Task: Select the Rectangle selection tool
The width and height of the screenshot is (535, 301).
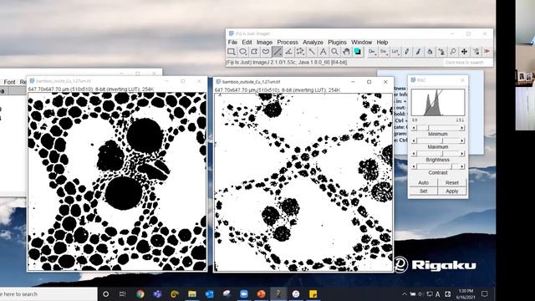Action: (232, 52)
